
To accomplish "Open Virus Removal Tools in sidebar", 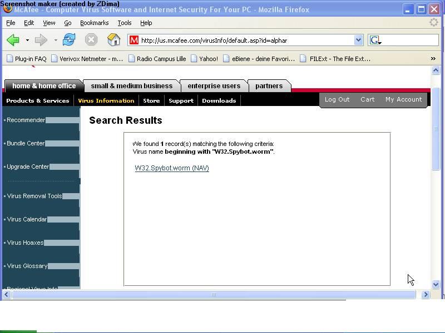I will (x=34, y=196).
